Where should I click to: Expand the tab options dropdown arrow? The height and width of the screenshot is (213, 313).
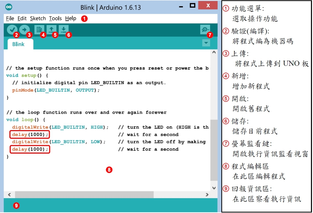tap(206, 43)
